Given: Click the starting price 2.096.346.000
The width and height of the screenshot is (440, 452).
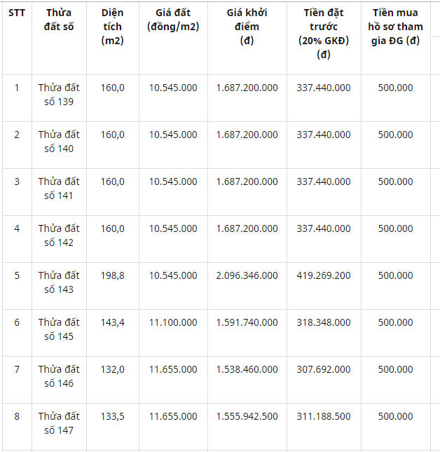Looking at the screenshot, I should [247, 275].
